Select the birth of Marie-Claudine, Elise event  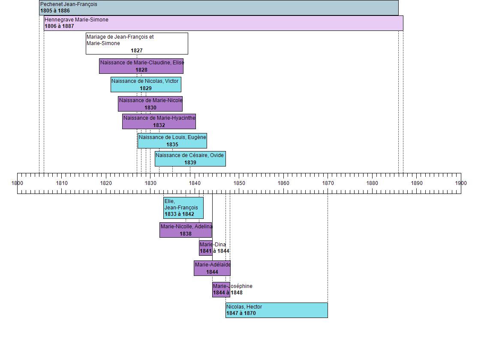[x=141, y=66]
